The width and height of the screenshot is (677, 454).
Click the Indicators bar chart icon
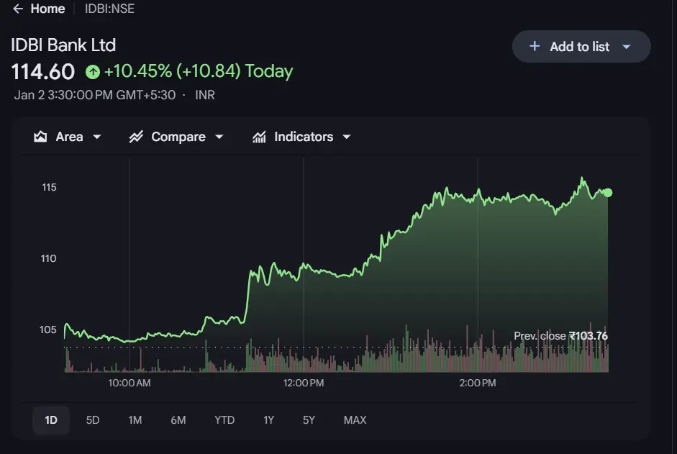259,137
